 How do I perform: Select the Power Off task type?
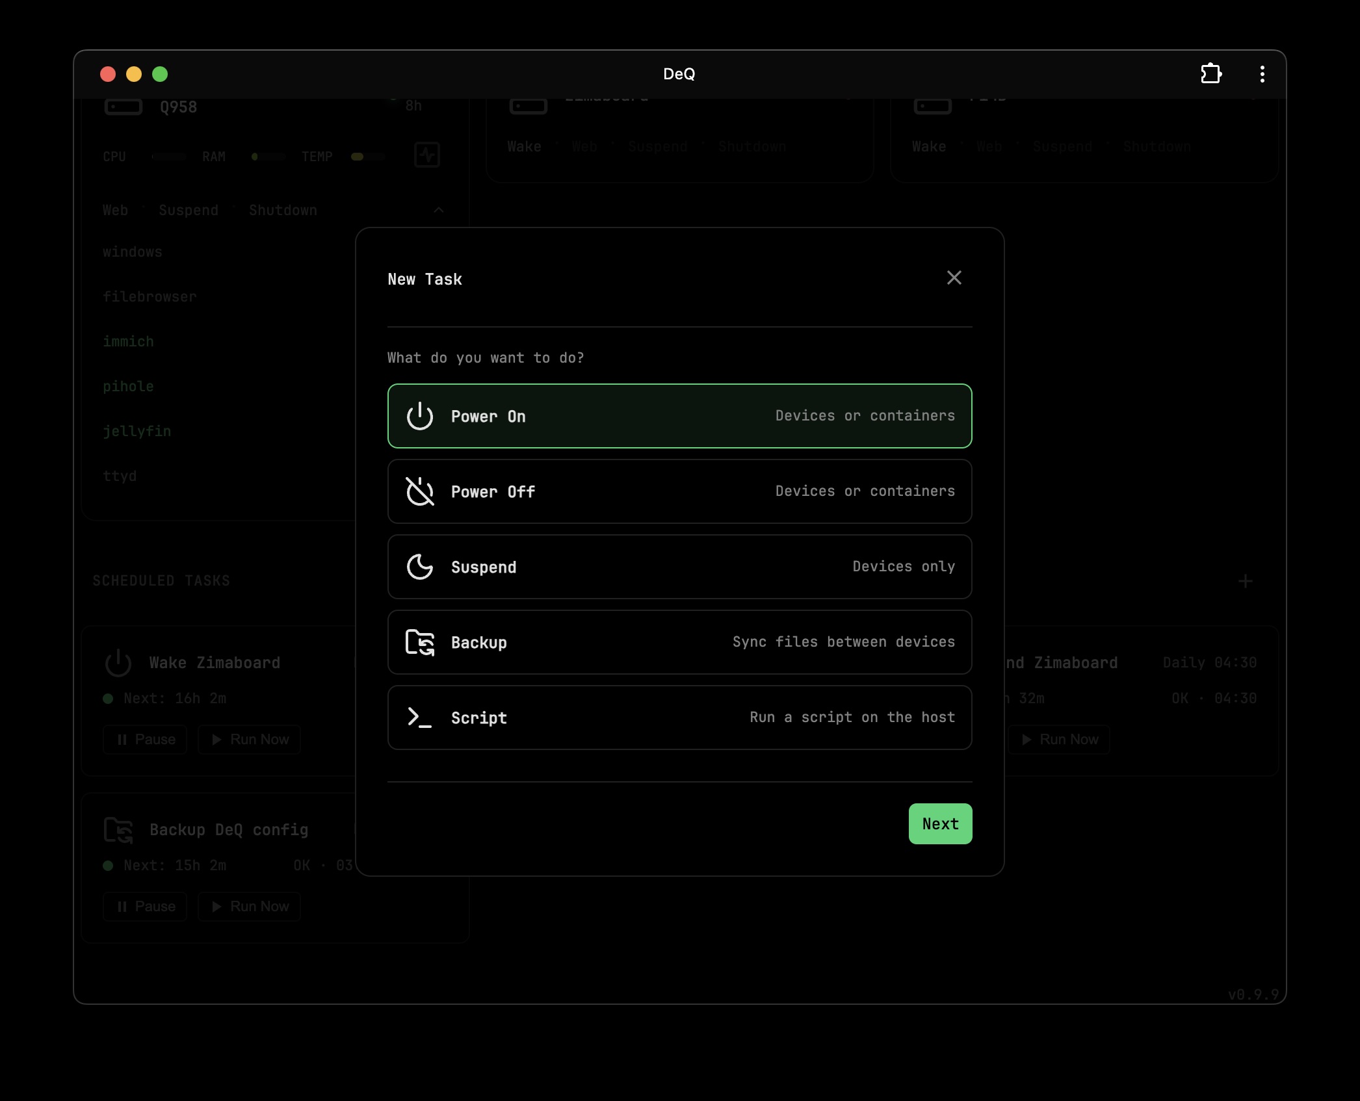coord(679,491)
